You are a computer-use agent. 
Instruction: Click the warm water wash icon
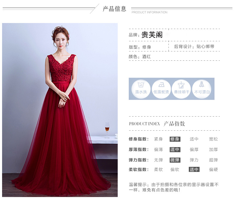(141, 89)
